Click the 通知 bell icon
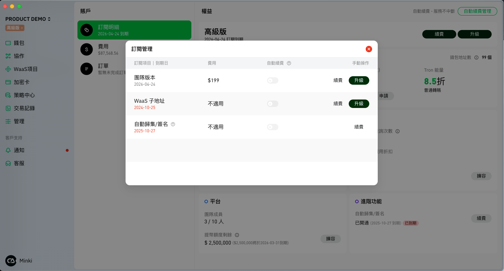Image resolution: width=504 pixels, height=271 pixels. coord(8,150)
